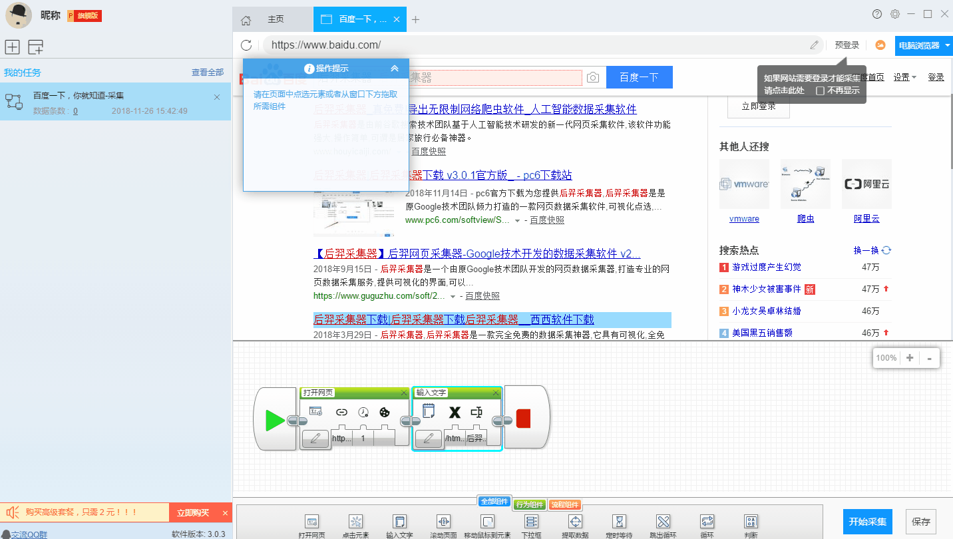This screenshot has width=953, height=539.
Task: Click cookie icon in 打开网页 block
Action: pyautogui.click(x=384, y=412)
